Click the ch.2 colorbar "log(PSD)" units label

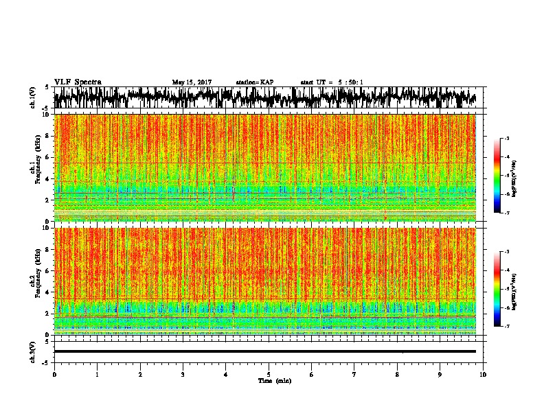click(514, 292)
